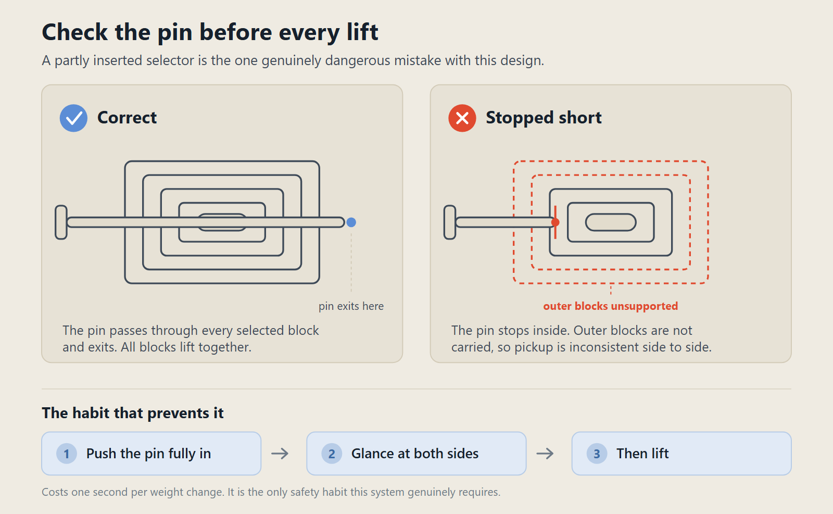Click the blue dot where pin exits
This screenshot has width=833, height=514.
click(x=351, y=222)
